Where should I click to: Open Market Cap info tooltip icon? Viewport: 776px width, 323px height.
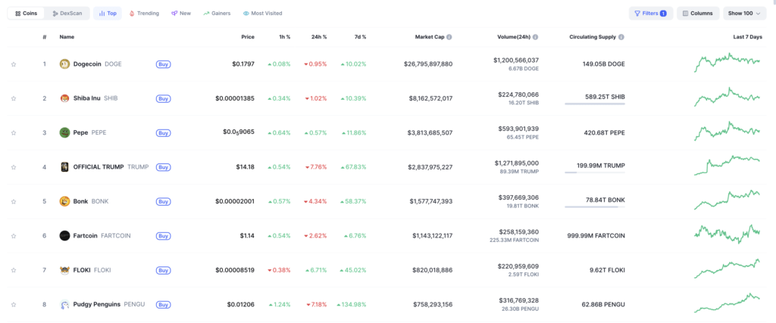(449, 37)
